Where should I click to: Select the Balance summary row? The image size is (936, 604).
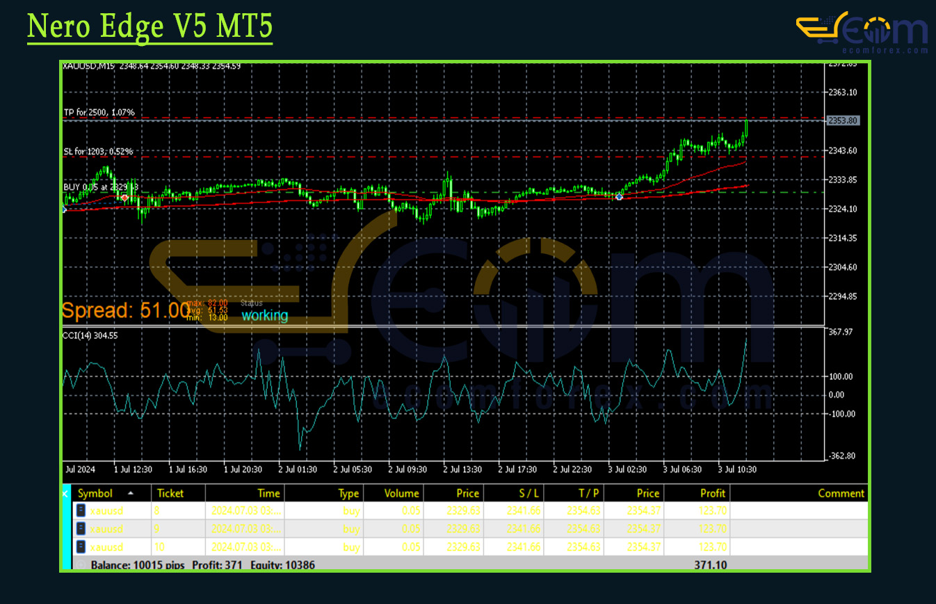click(203, 565)
